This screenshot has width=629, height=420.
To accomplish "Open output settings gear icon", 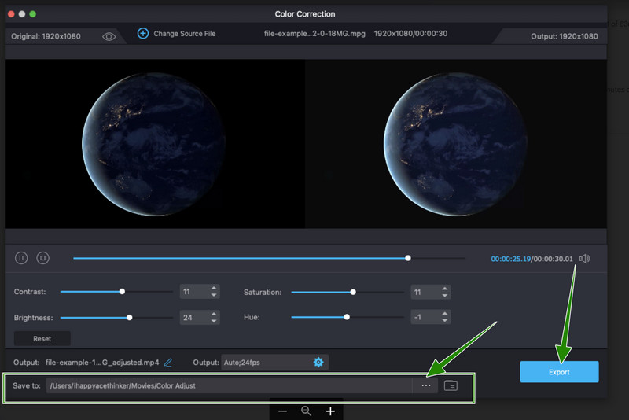I will point(318,362).
